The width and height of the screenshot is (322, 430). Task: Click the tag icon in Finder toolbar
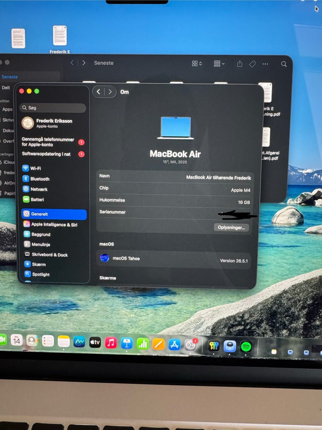pyautogui.click(x=253, y=64)
